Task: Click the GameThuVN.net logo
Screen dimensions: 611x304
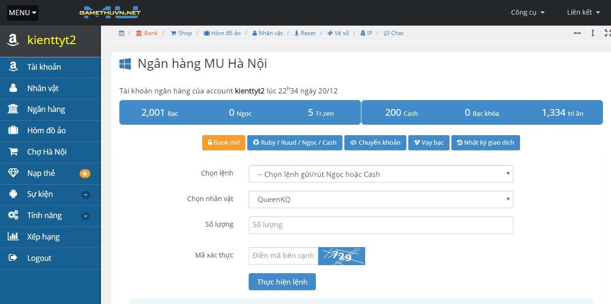Action: (x=110, y=12)
